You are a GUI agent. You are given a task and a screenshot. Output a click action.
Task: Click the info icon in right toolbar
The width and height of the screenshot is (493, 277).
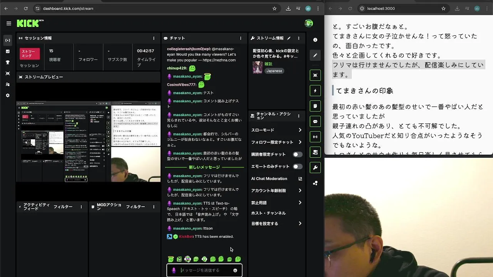315,40
